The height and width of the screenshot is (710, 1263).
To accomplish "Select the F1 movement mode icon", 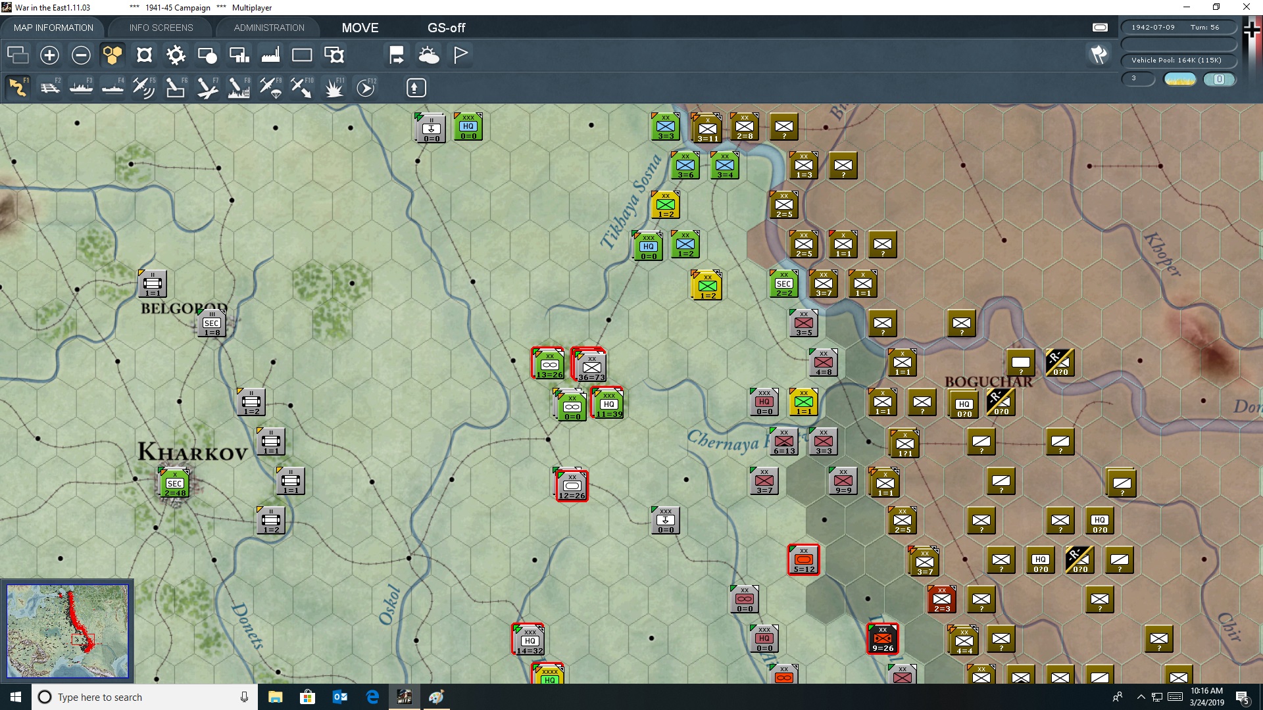I will [18, 87].
